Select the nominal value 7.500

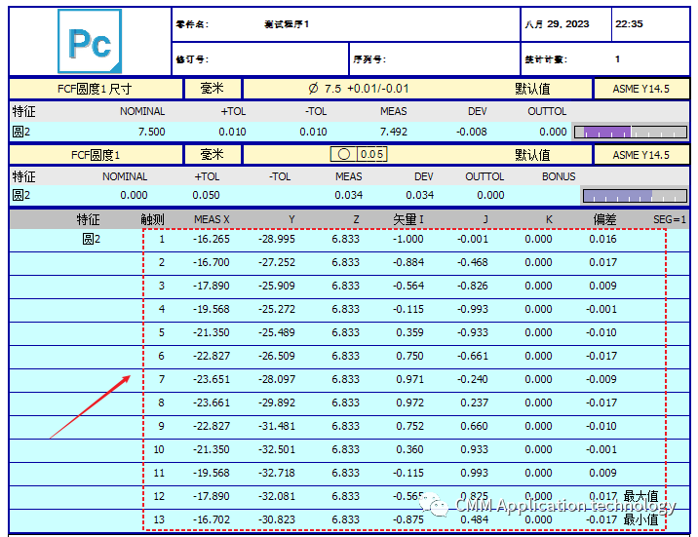click(151, 133)
